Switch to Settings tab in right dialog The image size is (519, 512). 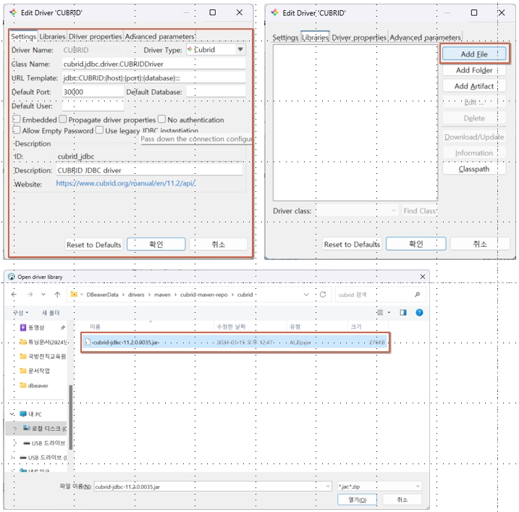[285, 38]
